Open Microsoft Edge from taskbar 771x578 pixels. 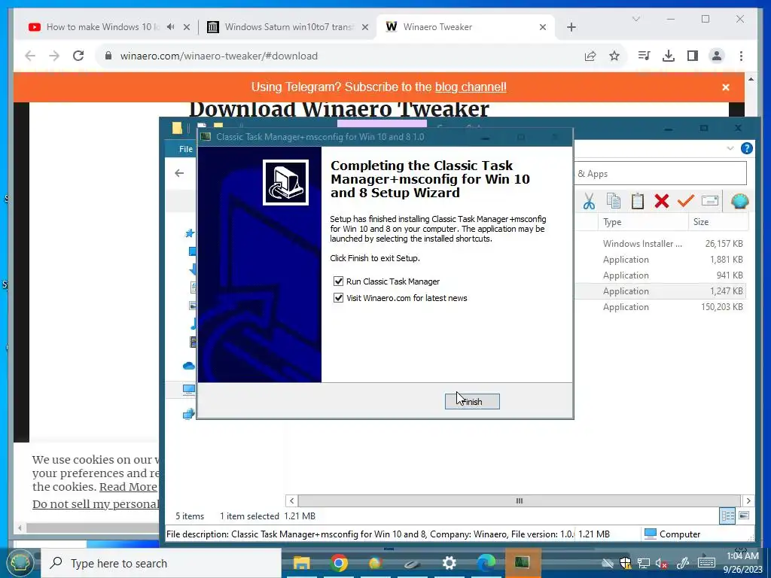coord(486,563)
